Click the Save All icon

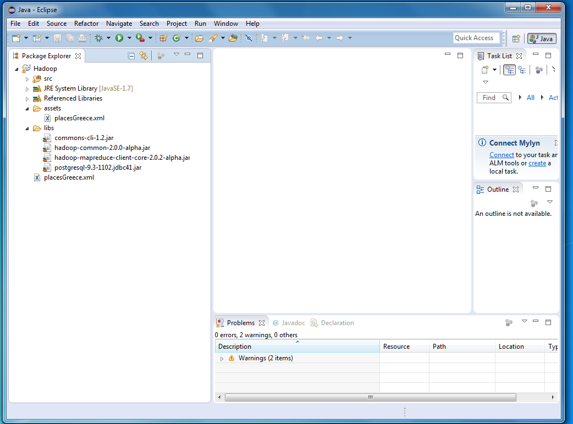[x=70, y=38]
